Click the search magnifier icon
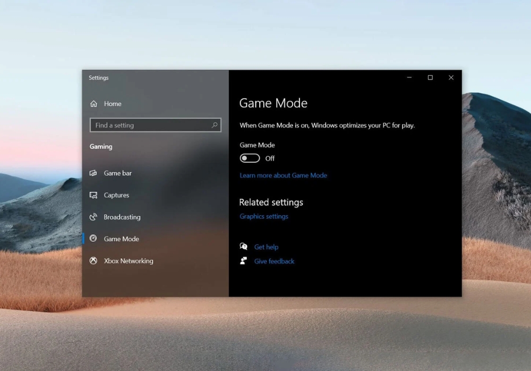The image size is (531, 371). 215,125
